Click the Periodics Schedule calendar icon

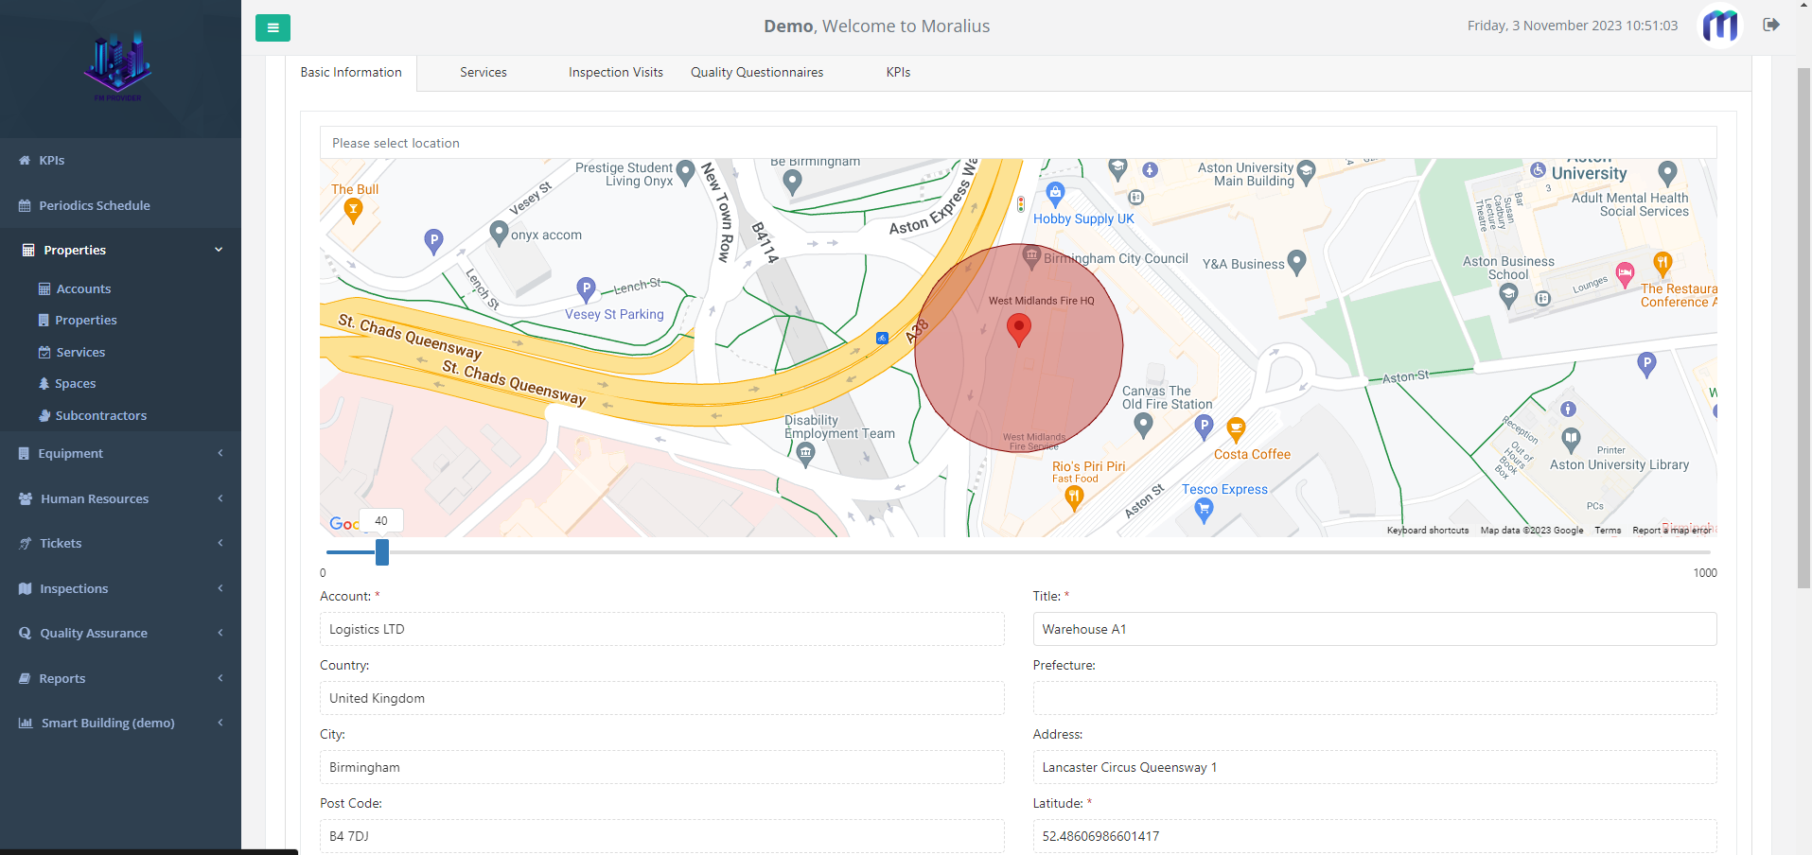click(25, 205)
